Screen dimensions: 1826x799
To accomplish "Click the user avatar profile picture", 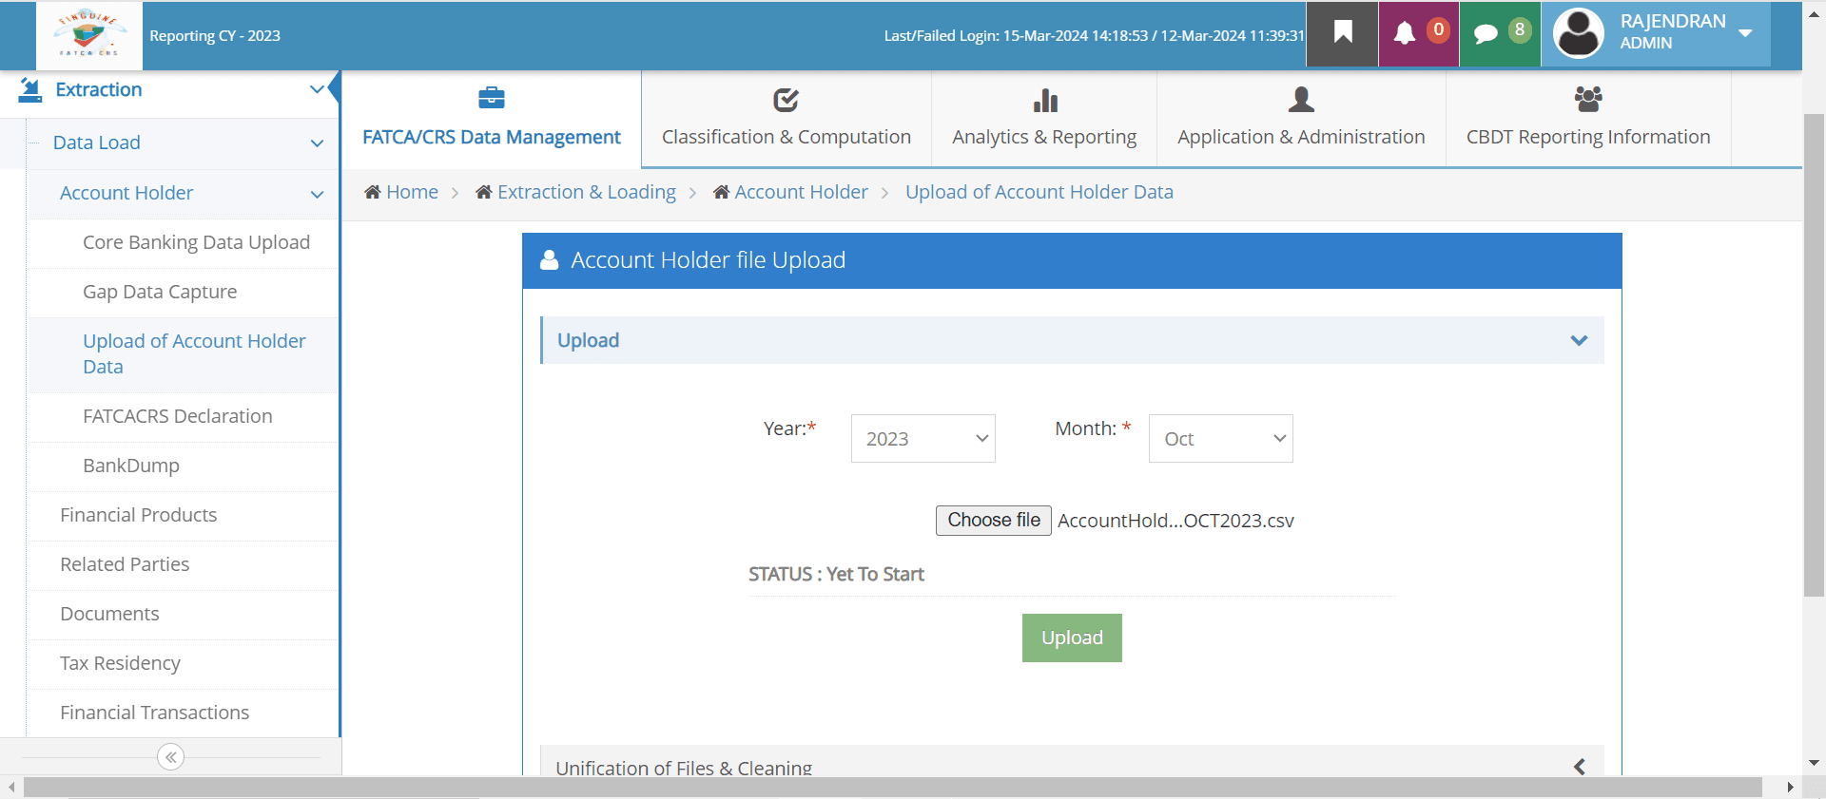I will tap(1578, 33).
